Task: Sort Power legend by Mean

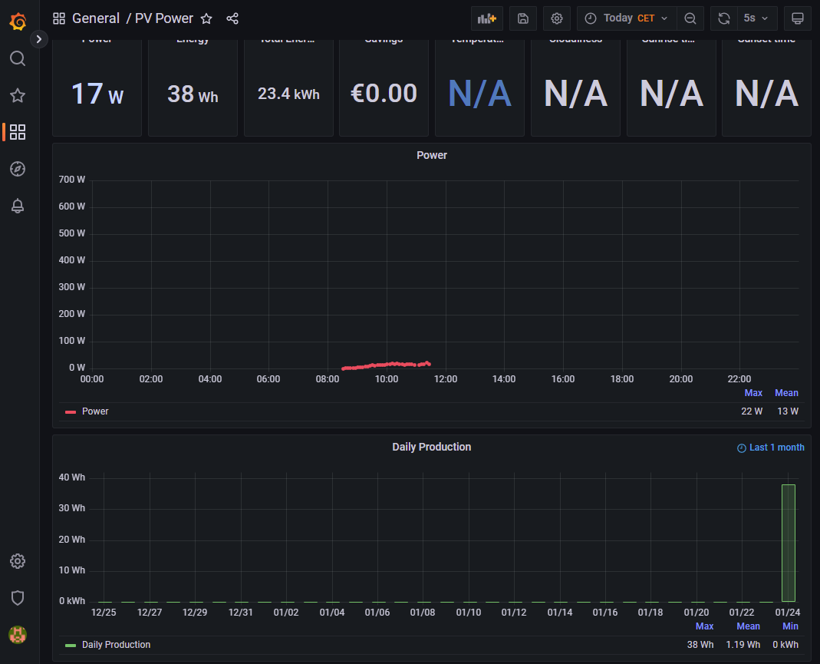Action: tap(786, 393)
